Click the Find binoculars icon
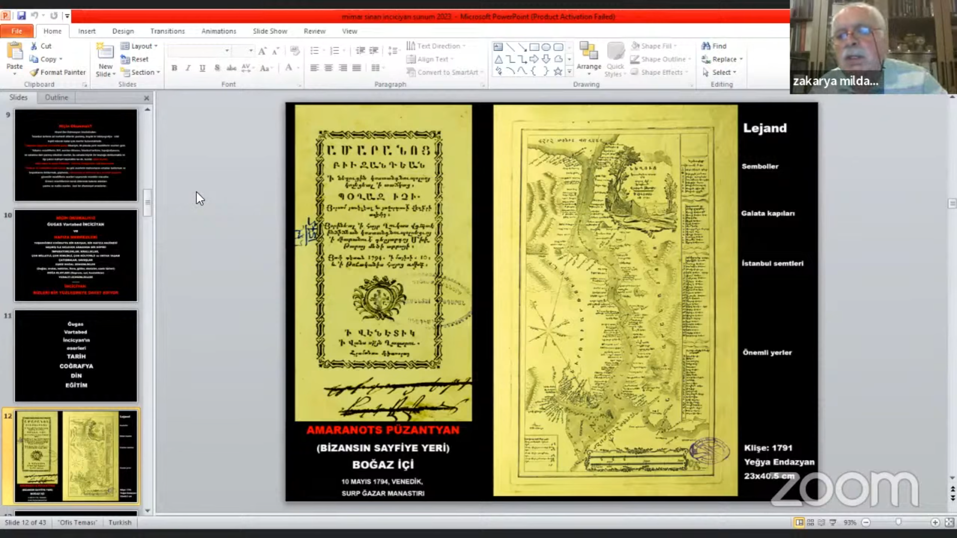Viewport: 957px width, 538px height. (x=706, y=46)
